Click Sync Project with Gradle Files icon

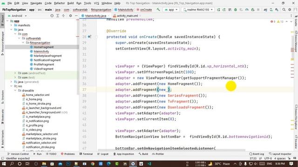point(265,10)
